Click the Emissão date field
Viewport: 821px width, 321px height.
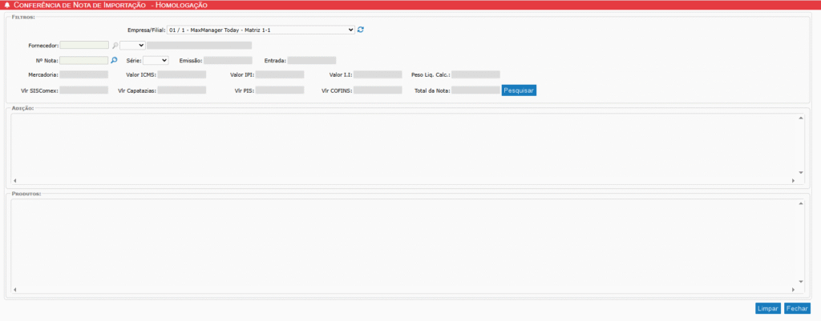coord(228,60)
